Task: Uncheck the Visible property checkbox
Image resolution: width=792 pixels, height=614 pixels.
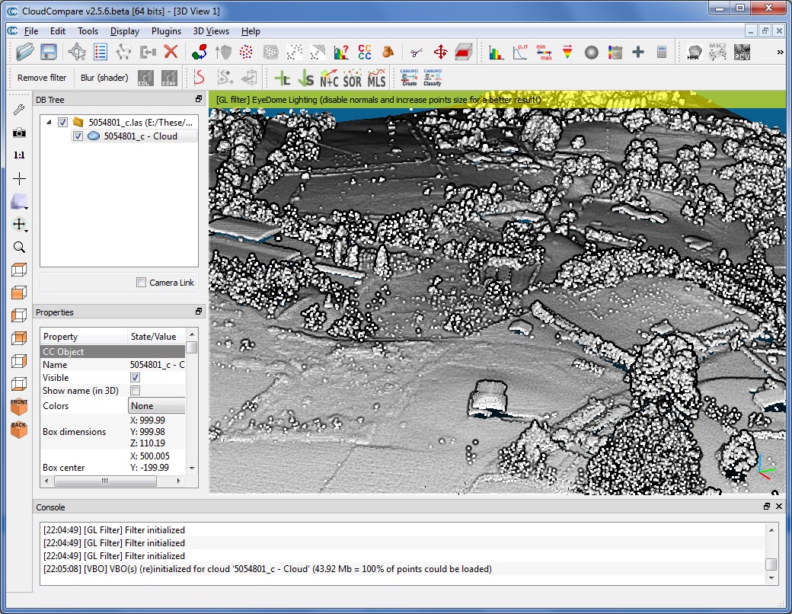Action: [x=136, y=378]
